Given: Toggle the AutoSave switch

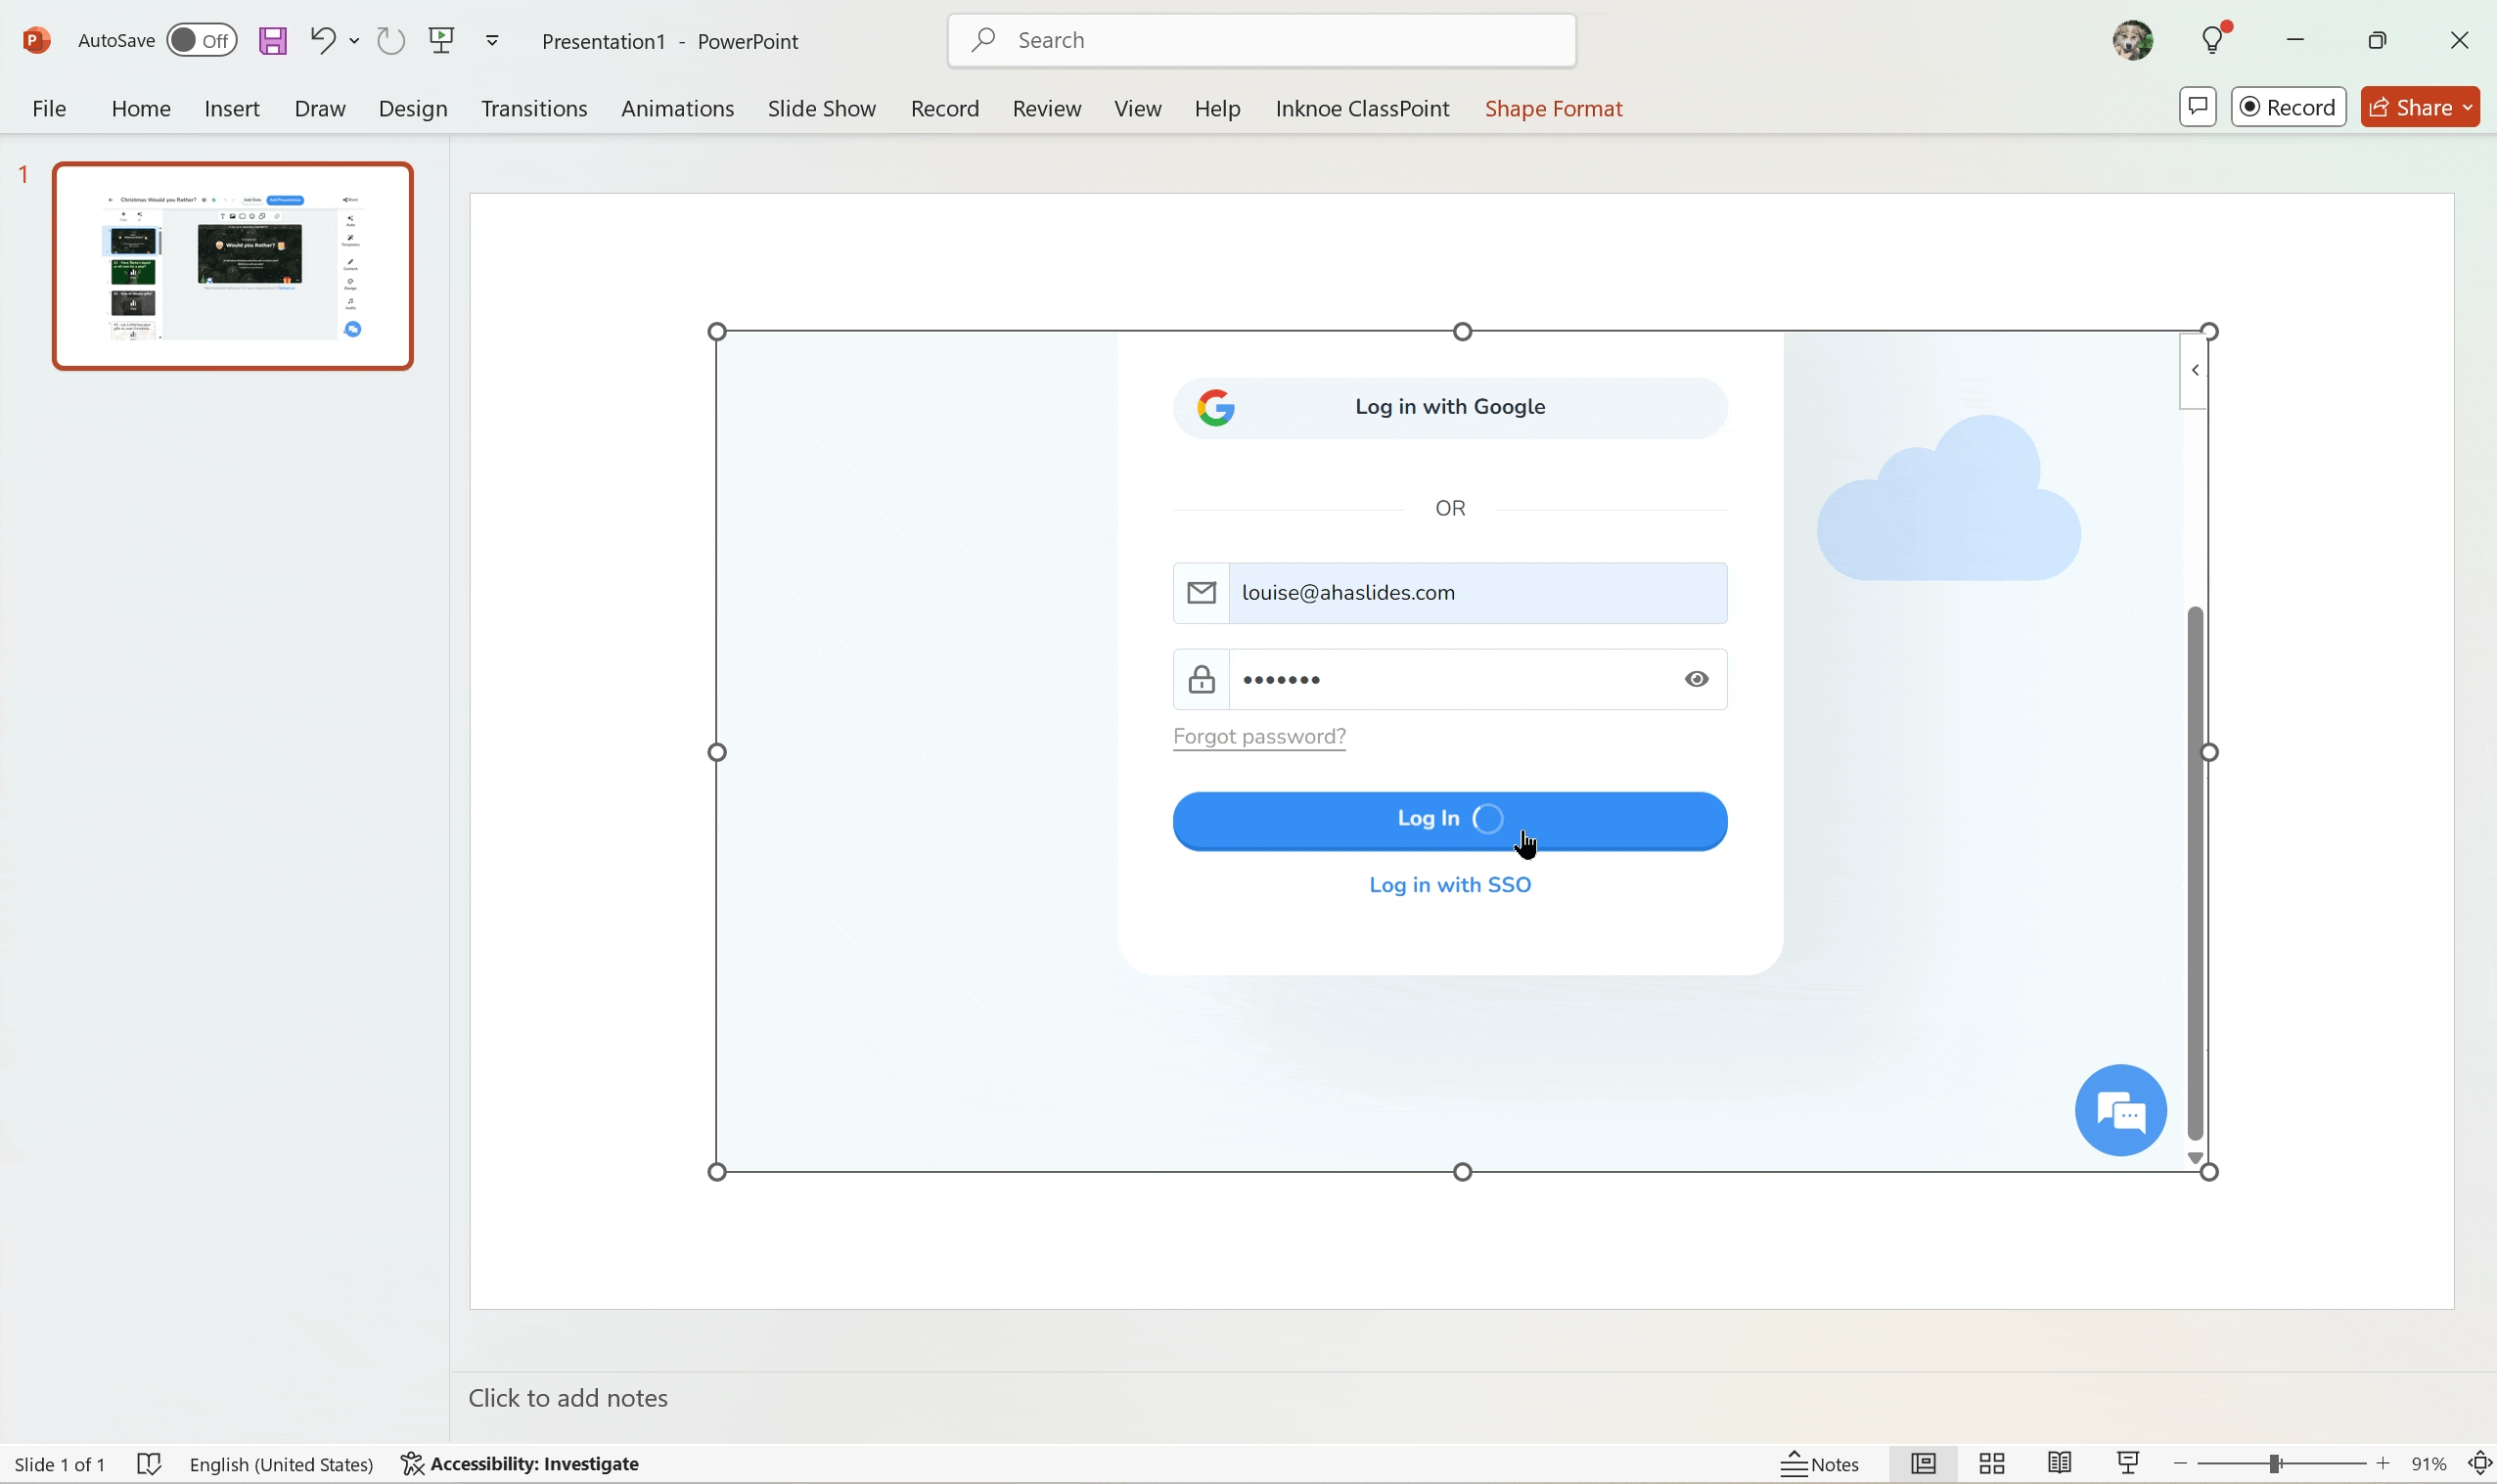Looking at the screenshot, I should click(x=201, y=40).
